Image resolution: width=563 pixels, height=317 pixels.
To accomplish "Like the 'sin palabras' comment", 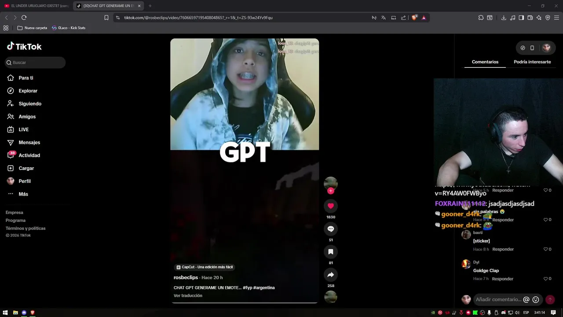I will 545,220.
